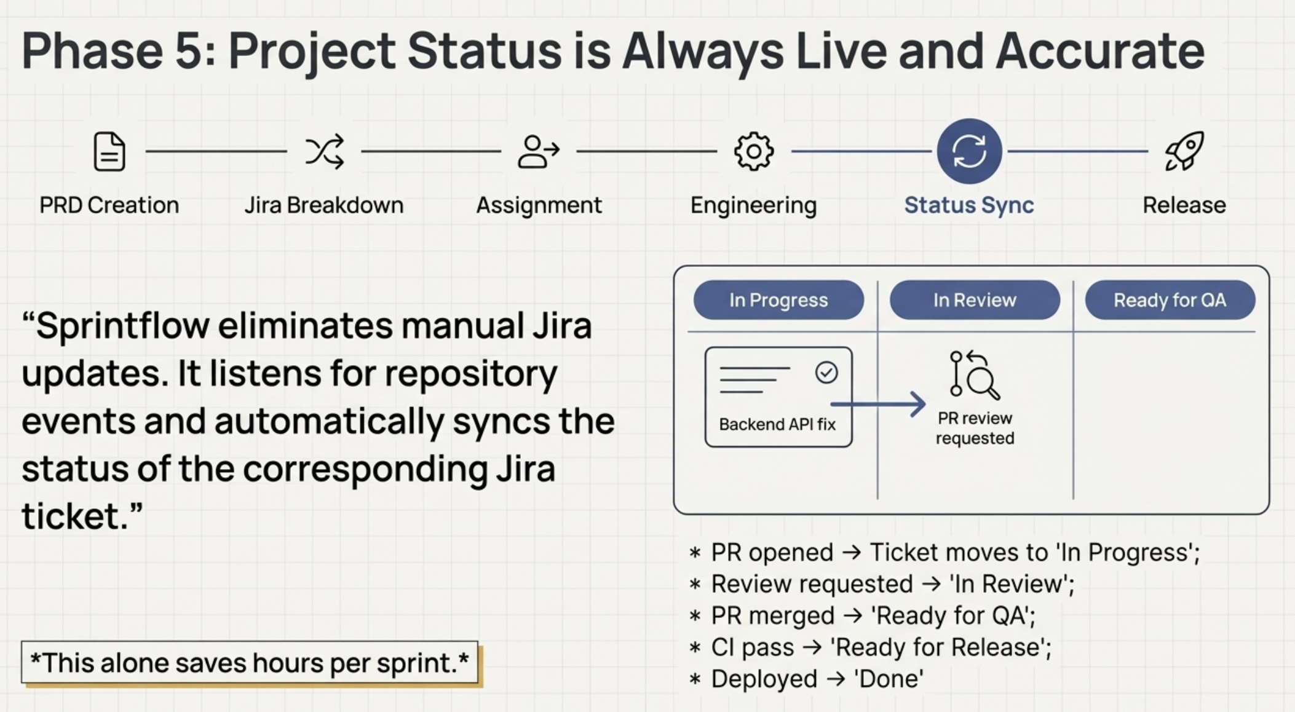Click the Assignment person arrow icon
The image size is (1295, 712).
point(539,151)
